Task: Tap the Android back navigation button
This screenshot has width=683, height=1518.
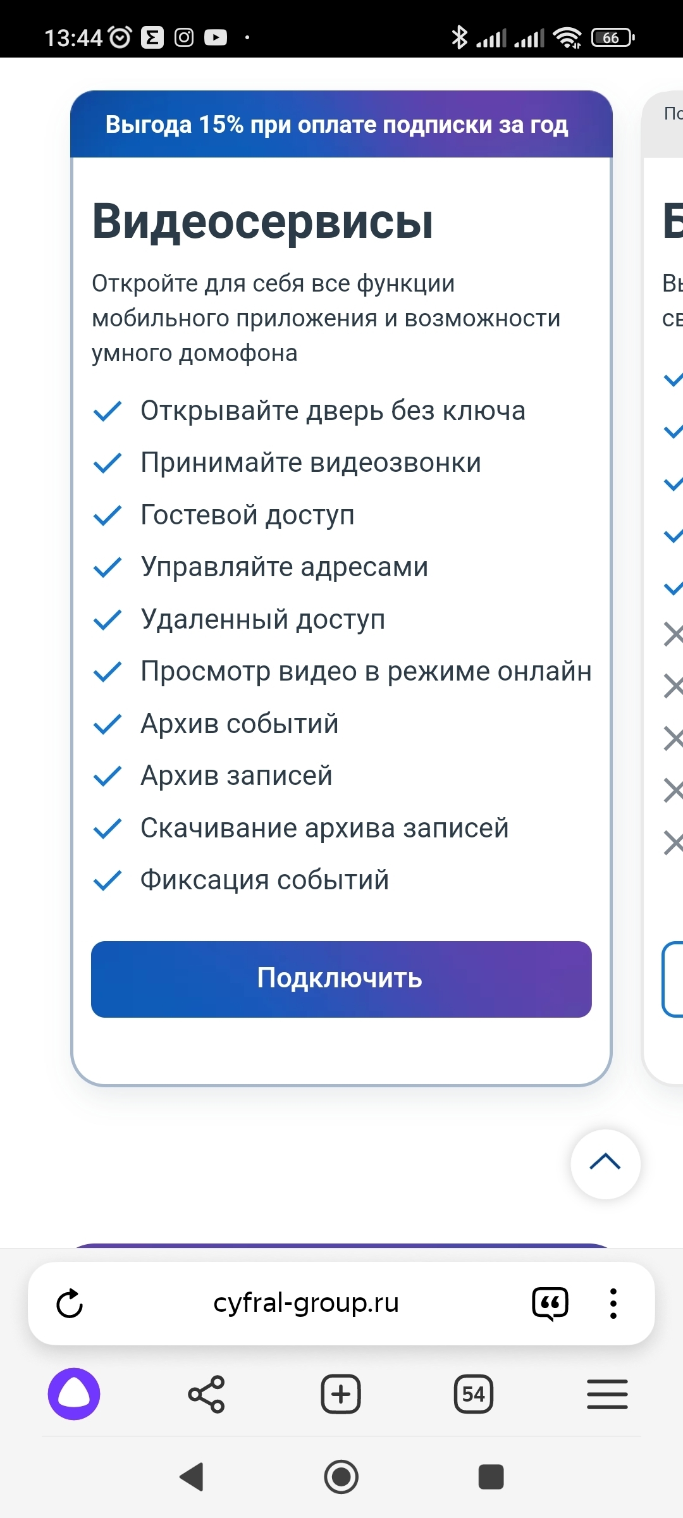Action: pyautogui.click(x=192, y=1477)
